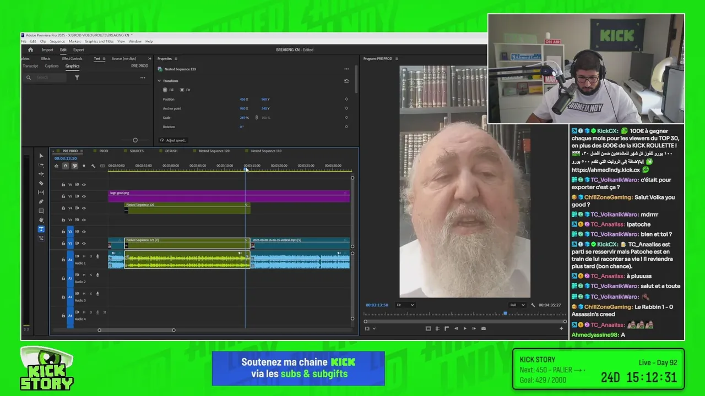Open Text panel three-dots options menu
This screenshot has width=705, height=396.
[143, 78]
